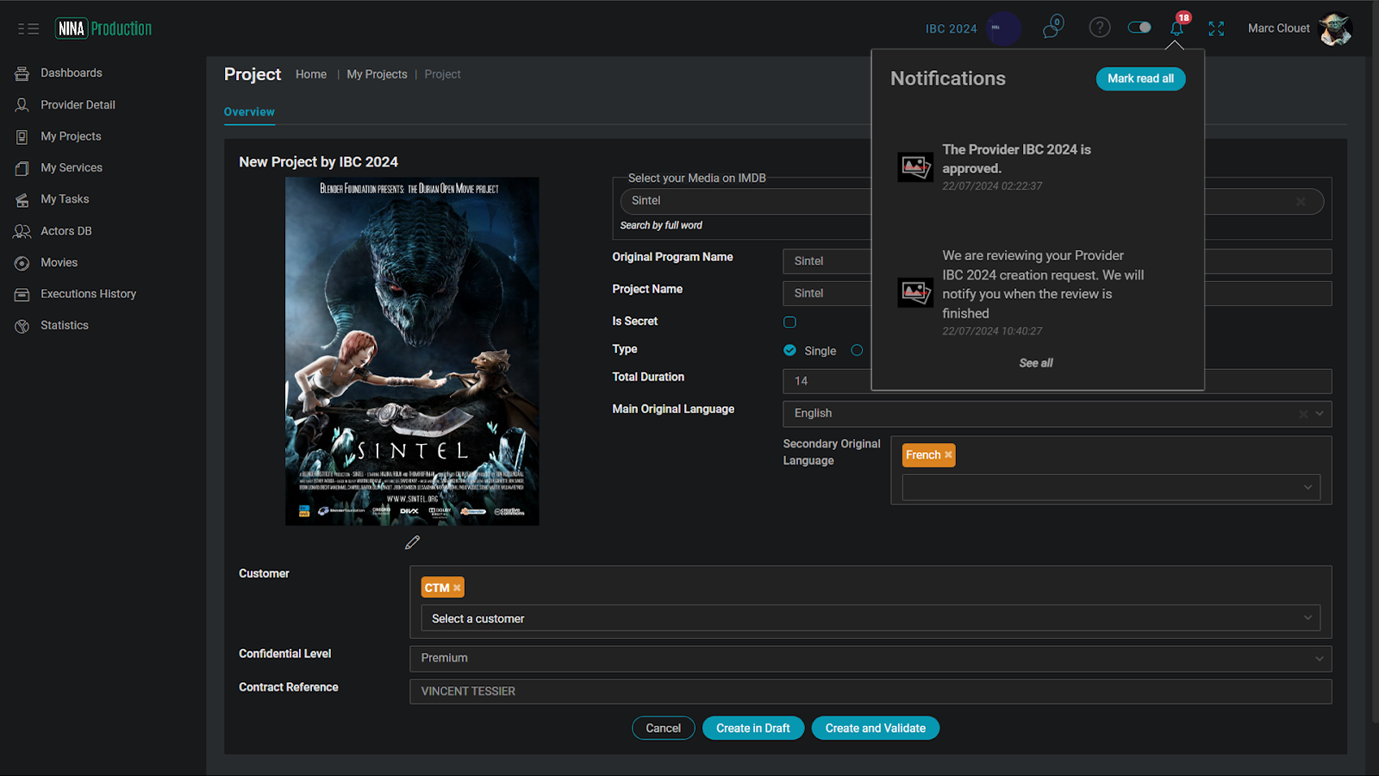Switch to the Overview tab
The height and width of the screenshot is (776, 1379).
click(x=249, y=112)
